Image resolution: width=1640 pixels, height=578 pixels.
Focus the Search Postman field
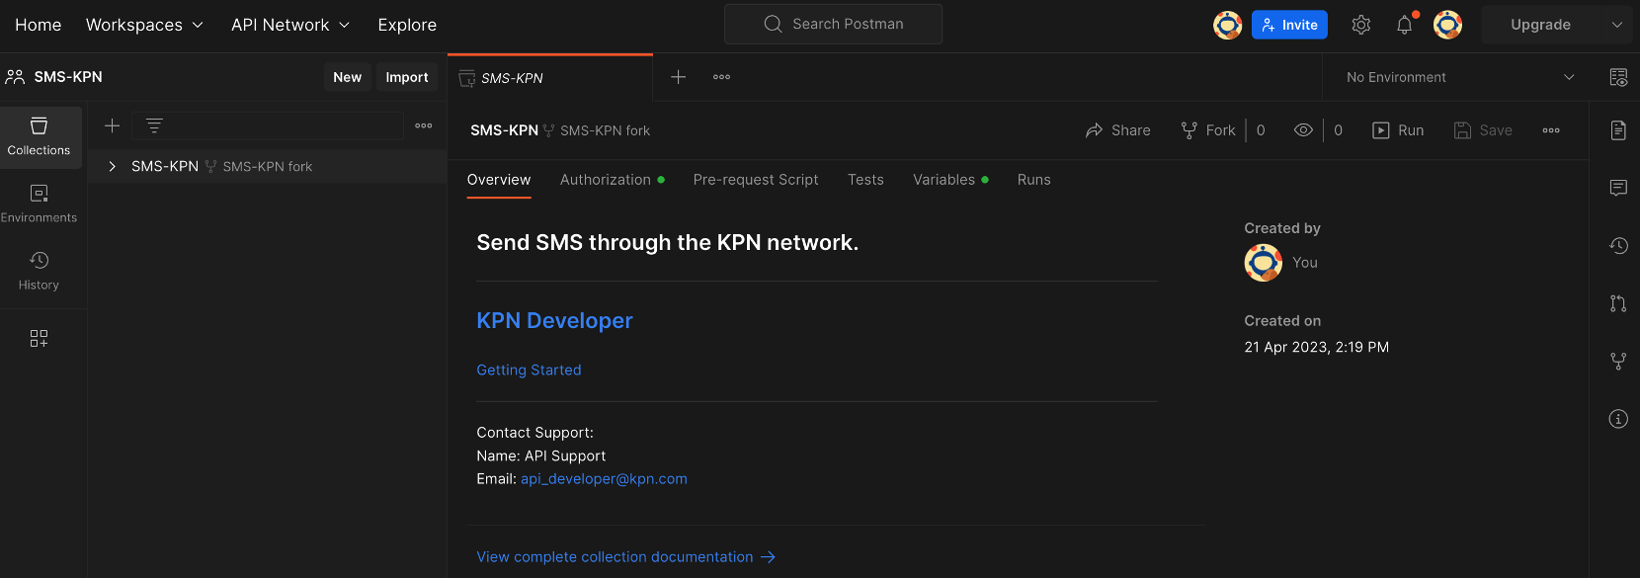833,24
